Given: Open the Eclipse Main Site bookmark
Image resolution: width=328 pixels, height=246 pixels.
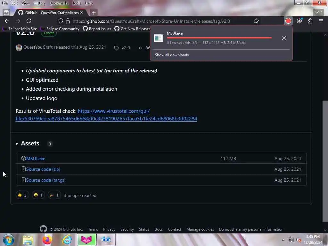Looking at the screenshot, I should [x=20, y=29].
